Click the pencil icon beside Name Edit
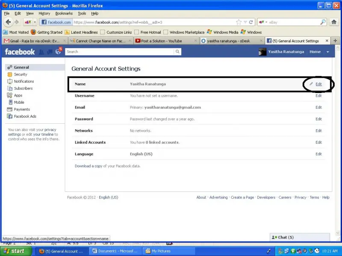The image size is (342, 256). [x=311, y=84]
